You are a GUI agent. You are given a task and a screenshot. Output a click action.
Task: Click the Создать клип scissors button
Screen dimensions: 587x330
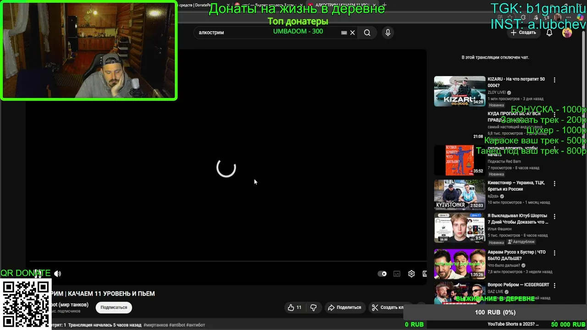coord(388,308)
